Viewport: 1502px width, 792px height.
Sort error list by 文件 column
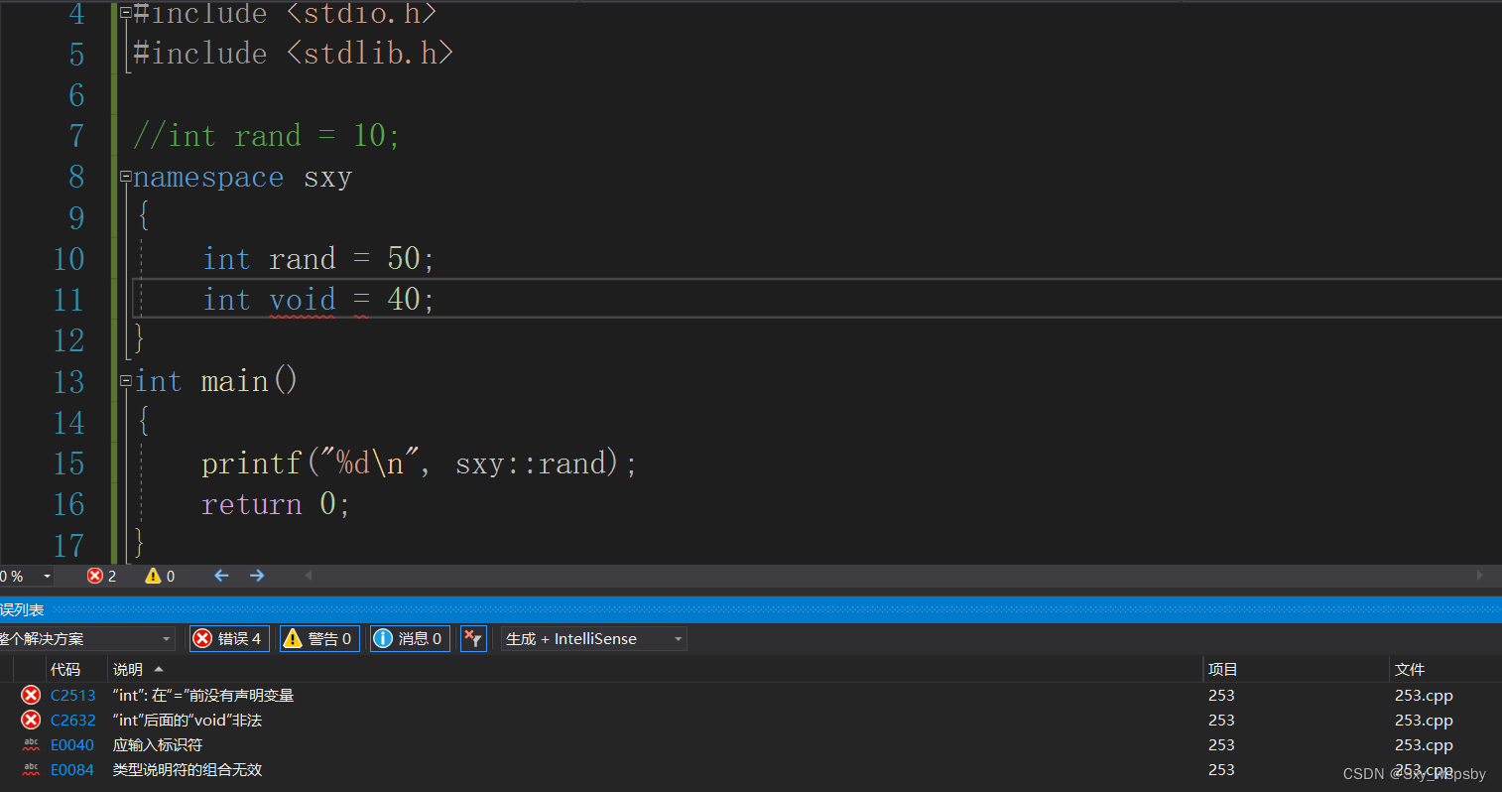[1410, 670]
